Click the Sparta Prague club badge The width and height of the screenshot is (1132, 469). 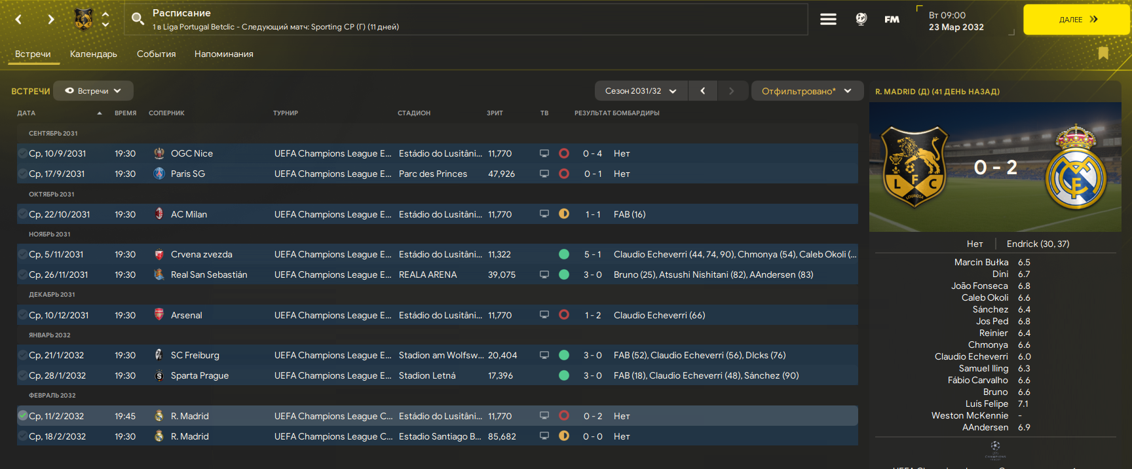159,375
